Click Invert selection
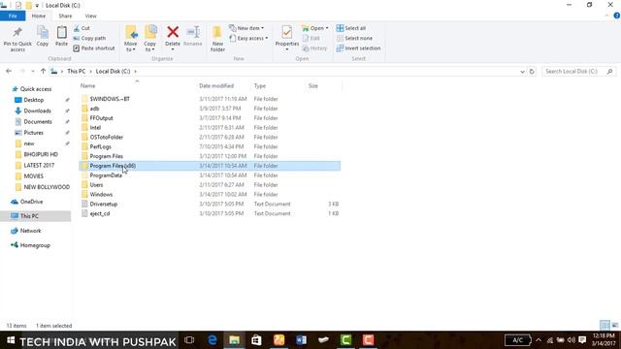The image size is (621, 349). point(358,48)
